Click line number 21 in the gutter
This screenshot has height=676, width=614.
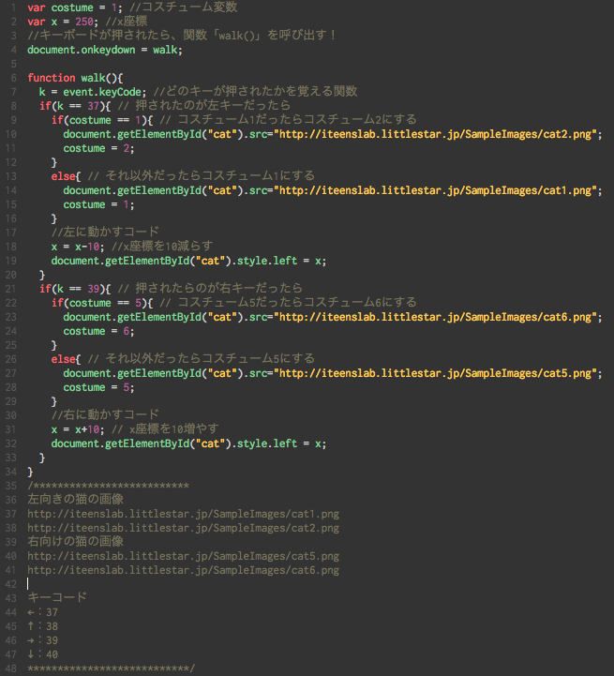click(9, 289)
